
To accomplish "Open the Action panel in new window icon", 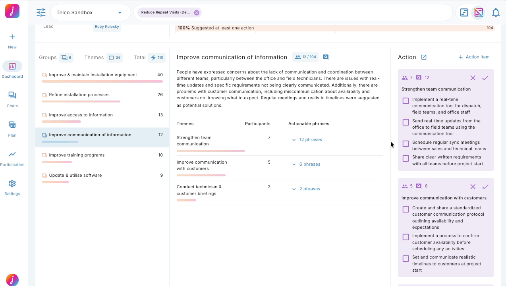I will [x=424, y=57].
